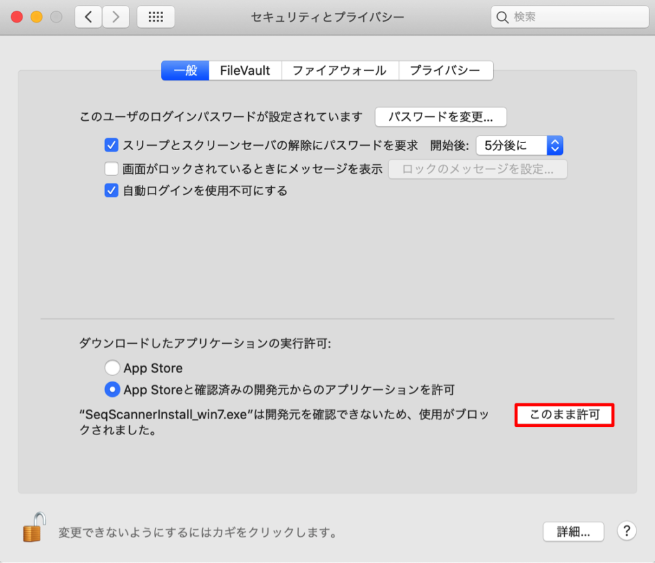Click the App Store icon radio control area
The height and width of the screenshot is (563, 655).
[113, 367]
